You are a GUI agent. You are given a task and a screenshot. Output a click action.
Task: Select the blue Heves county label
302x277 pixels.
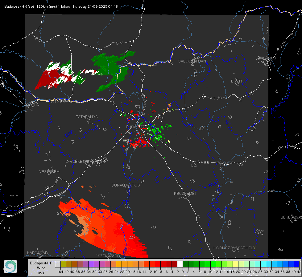(x=228, y=125)
